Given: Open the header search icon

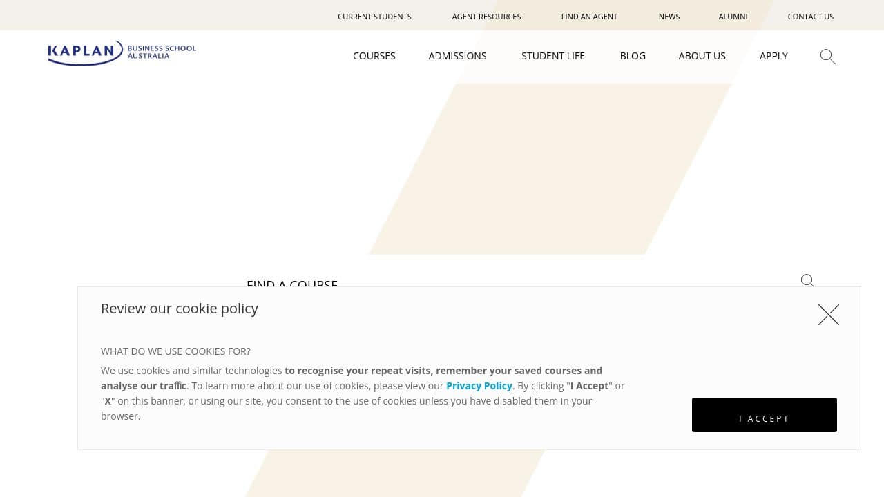Looking at the screenshot, I should coord(827,56).
